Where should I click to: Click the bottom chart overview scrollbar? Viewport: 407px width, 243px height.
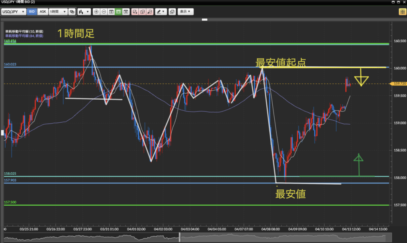(x=195, y=238)
